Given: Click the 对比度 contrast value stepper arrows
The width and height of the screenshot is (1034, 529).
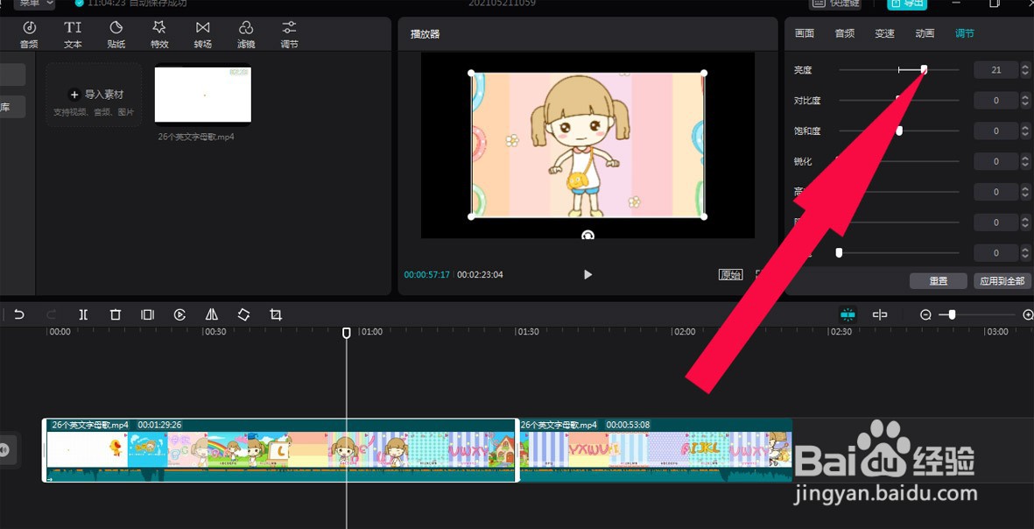Looking at the screenshot, I should [1024, 100].
